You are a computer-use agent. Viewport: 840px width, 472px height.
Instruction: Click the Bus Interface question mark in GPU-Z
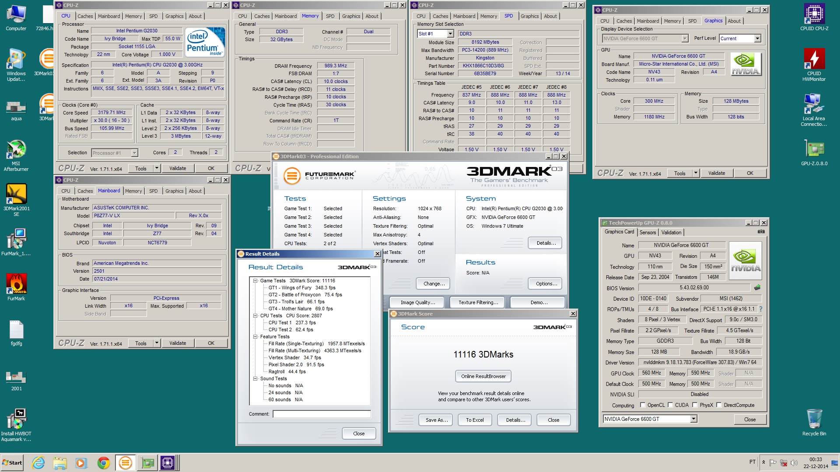tap(760, 309)
